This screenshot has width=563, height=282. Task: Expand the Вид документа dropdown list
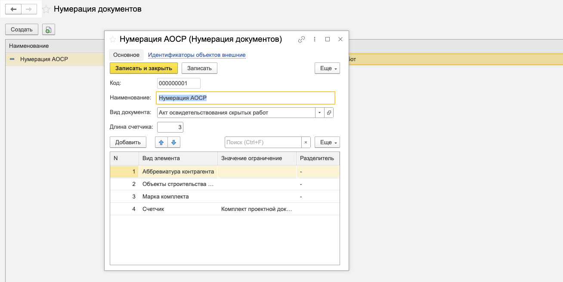319,112
